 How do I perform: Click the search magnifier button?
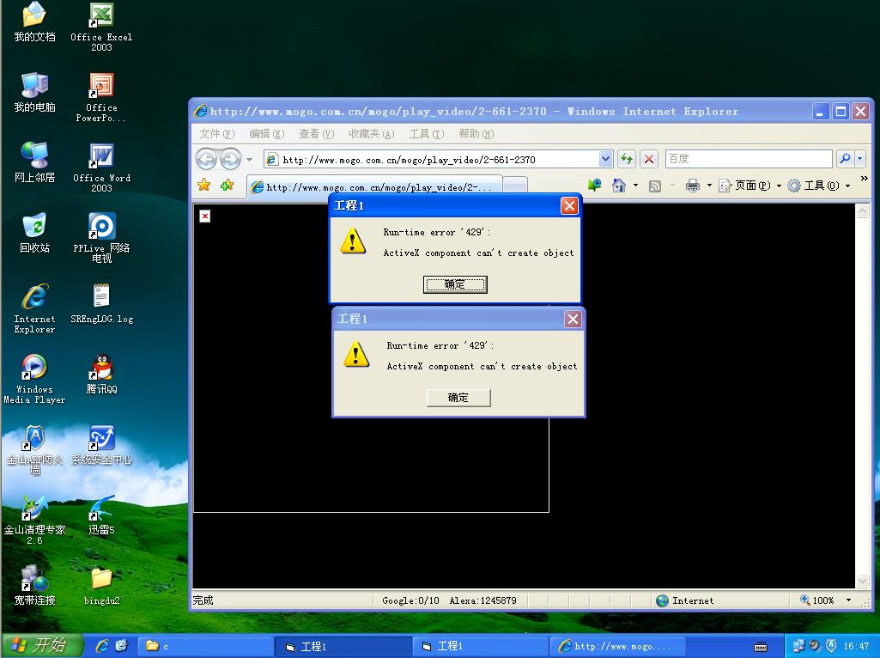click(x=845, y=159)
